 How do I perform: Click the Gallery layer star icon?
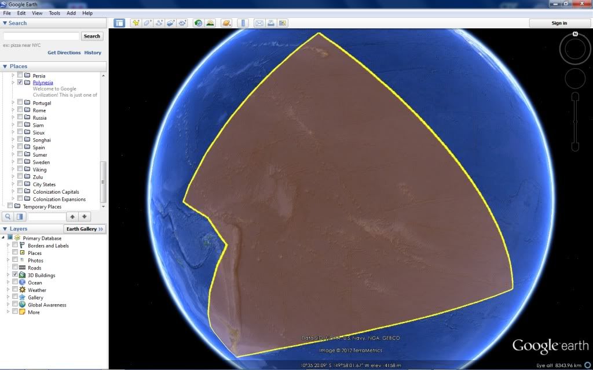pos(23,297)
